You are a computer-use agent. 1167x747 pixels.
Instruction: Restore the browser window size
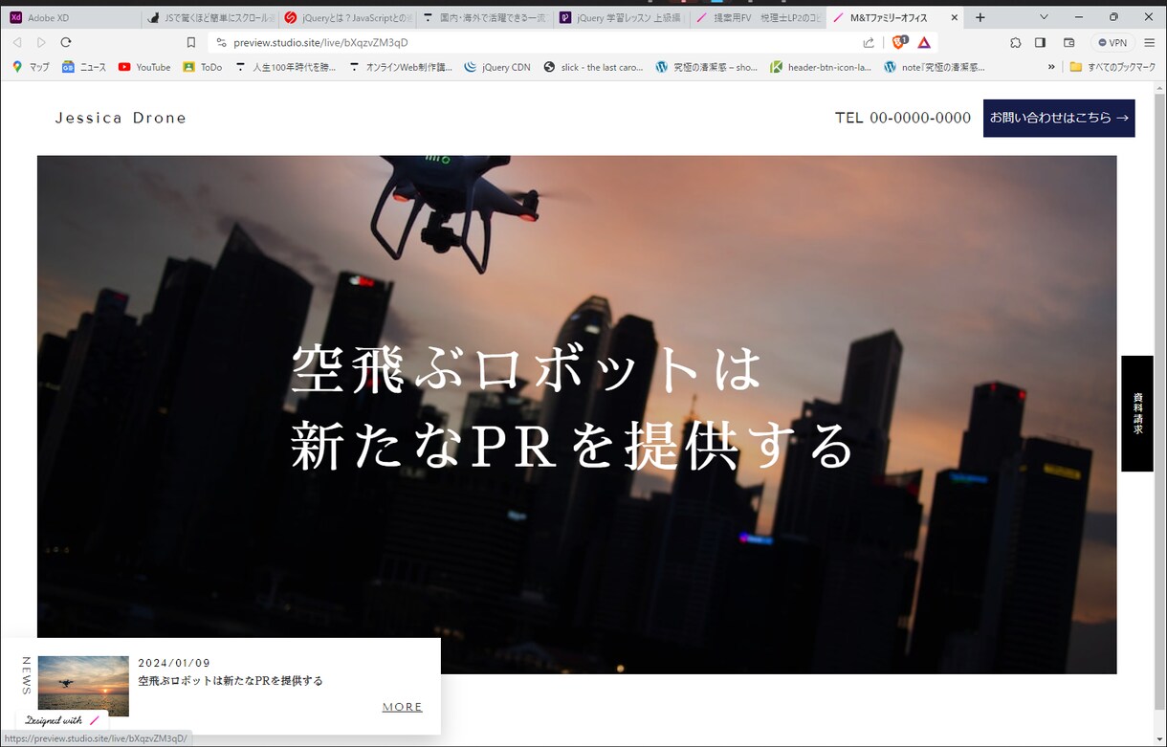coord(1113,17)
